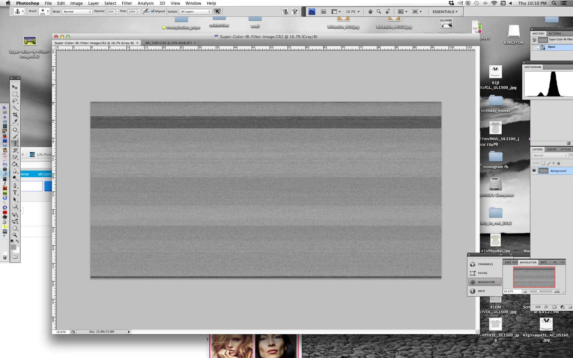Select the Pen tool
Image resolution: width=573 pixels, height=358 pixels.
(x=15, y=186)
